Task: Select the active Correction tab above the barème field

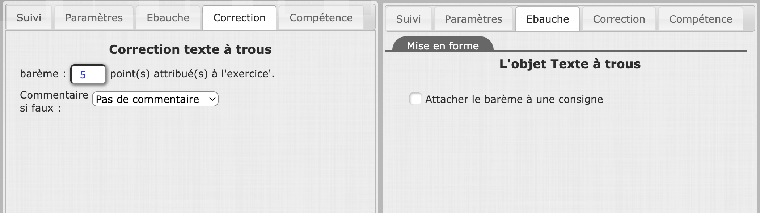Action: [x=239, y=18]
